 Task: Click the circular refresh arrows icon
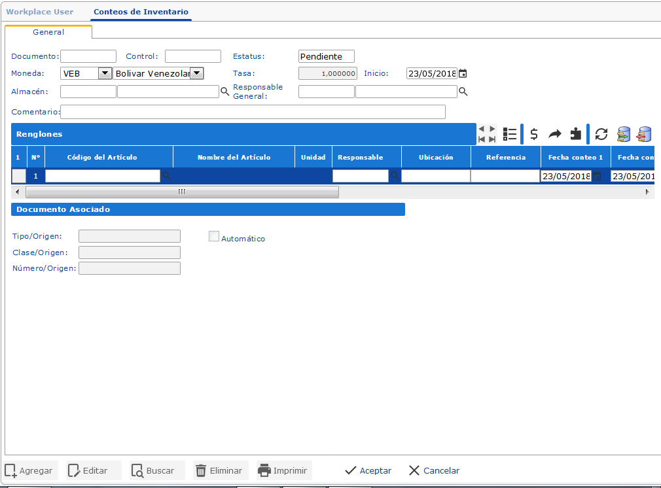coord(601,134)
